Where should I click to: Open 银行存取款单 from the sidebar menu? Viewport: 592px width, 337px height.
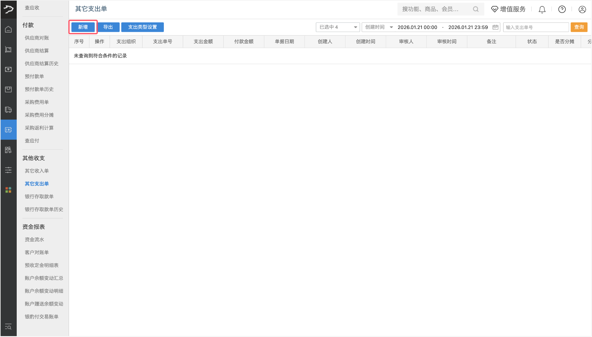click(39, 196)
